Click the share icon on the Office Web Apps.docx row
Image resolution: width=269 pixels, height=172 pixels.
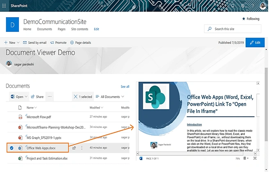[74, 148]
